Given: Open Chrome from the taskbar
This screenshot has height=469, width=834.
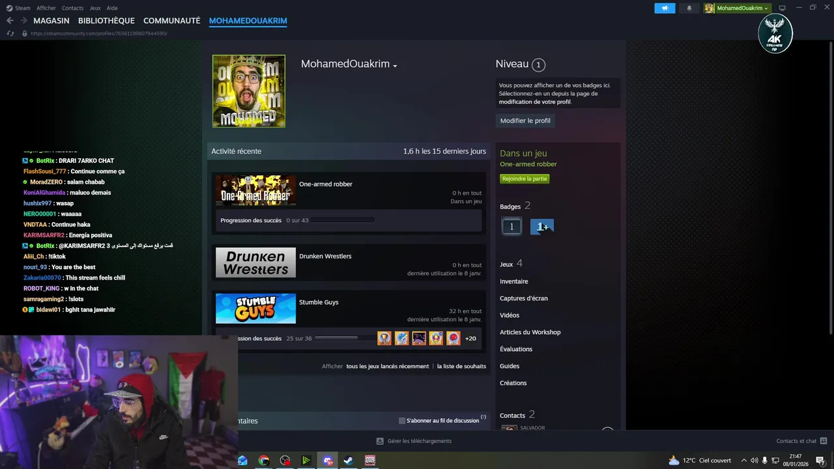Looking at the screenshot, I should coord(264,461).
